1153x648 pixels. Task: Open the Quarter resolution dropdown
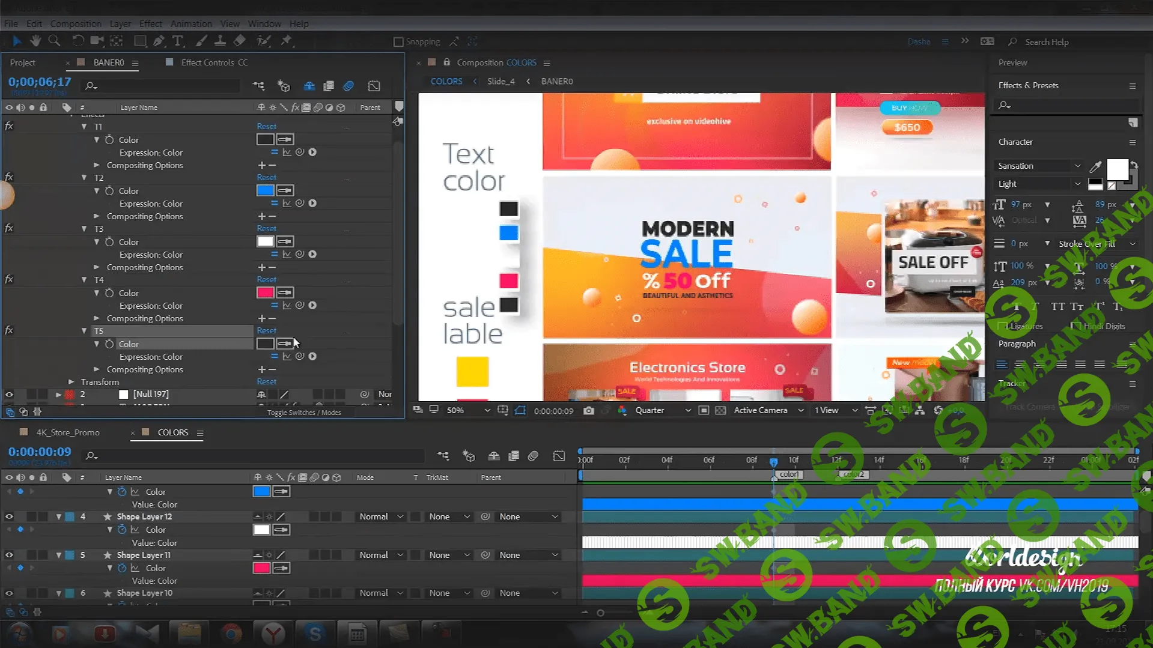point(662,411)
